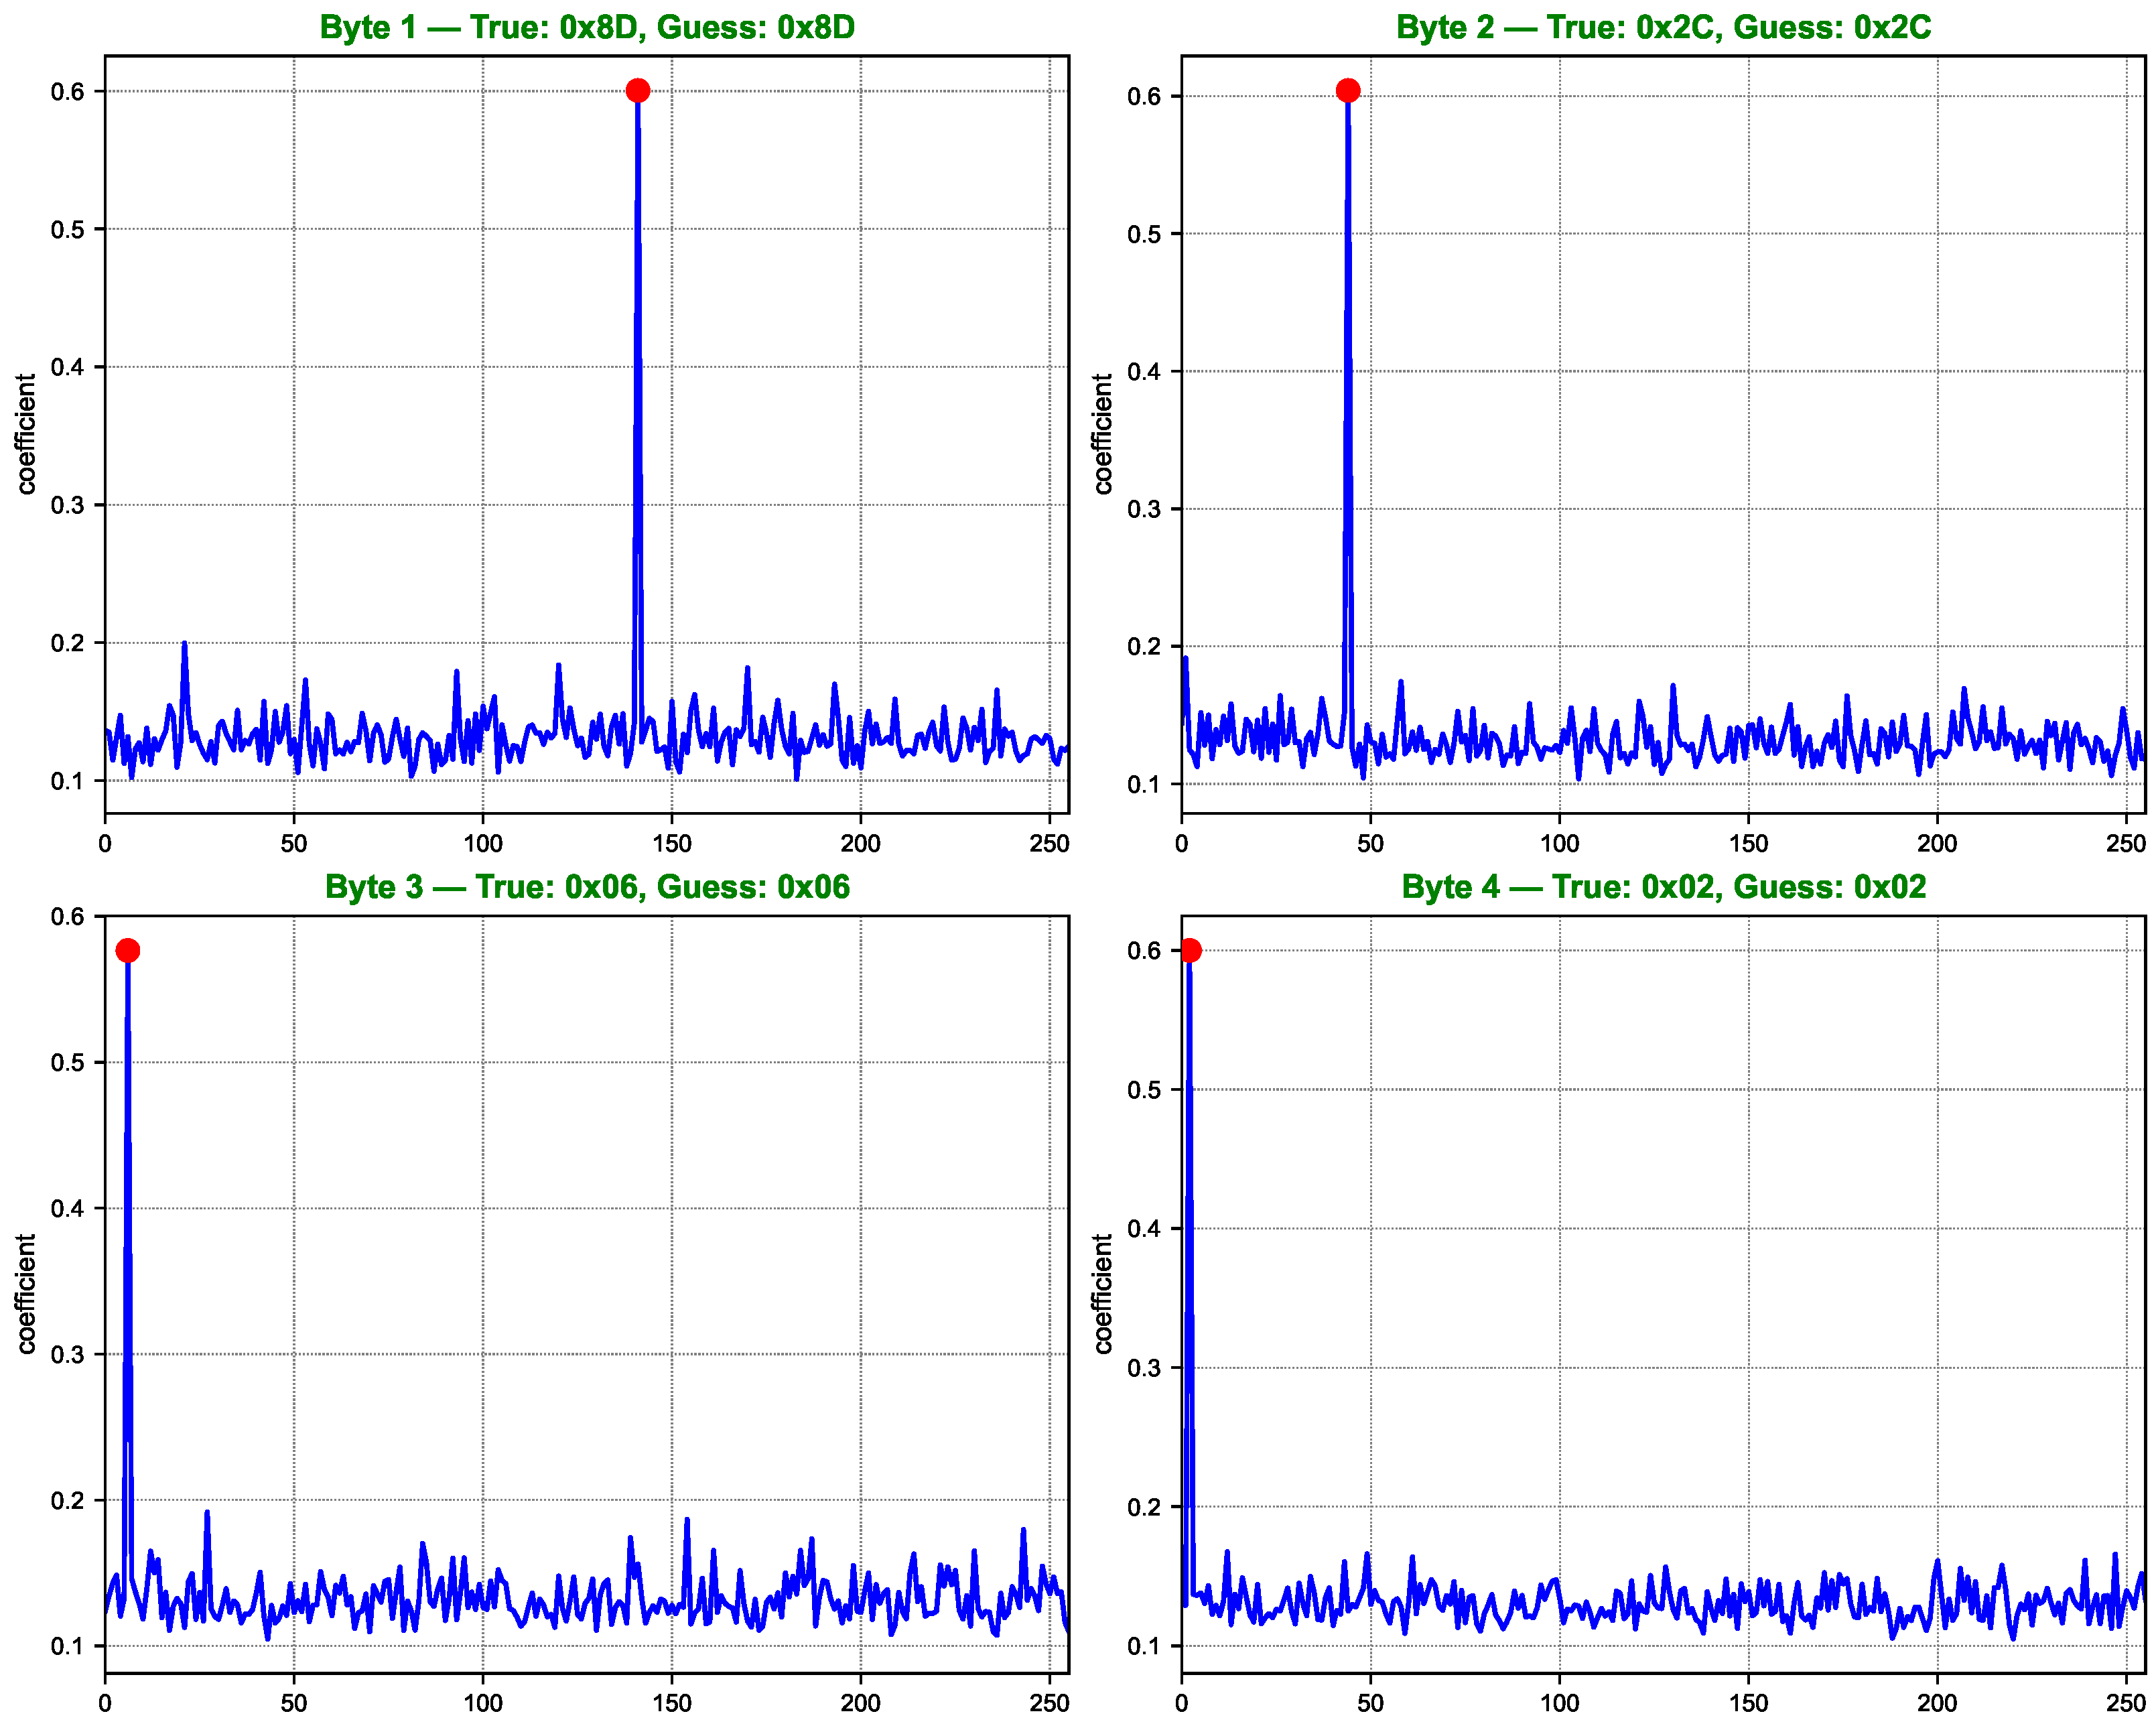Click the coefficient axis label of Byte 1 plot
The height and width of the screenshot is (1730, 2156).
(x=26, y=434)
